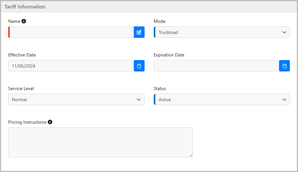This screenshot has width=298, height=172.
Task: Open the Effective Date calendar picker
Action: [139, 66]
